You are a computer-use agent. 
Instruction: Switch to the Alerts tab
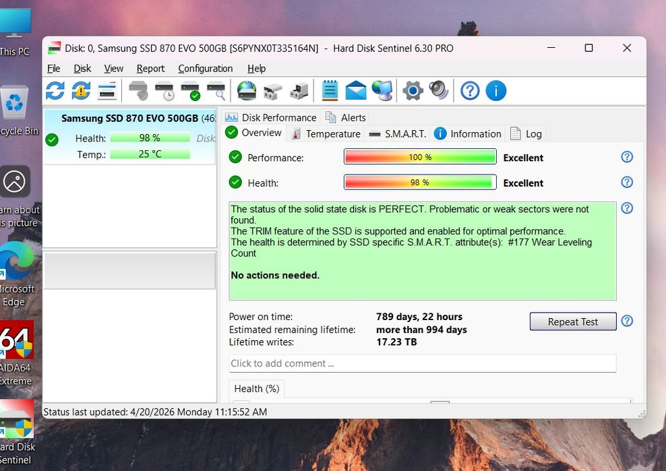(345, 117)
